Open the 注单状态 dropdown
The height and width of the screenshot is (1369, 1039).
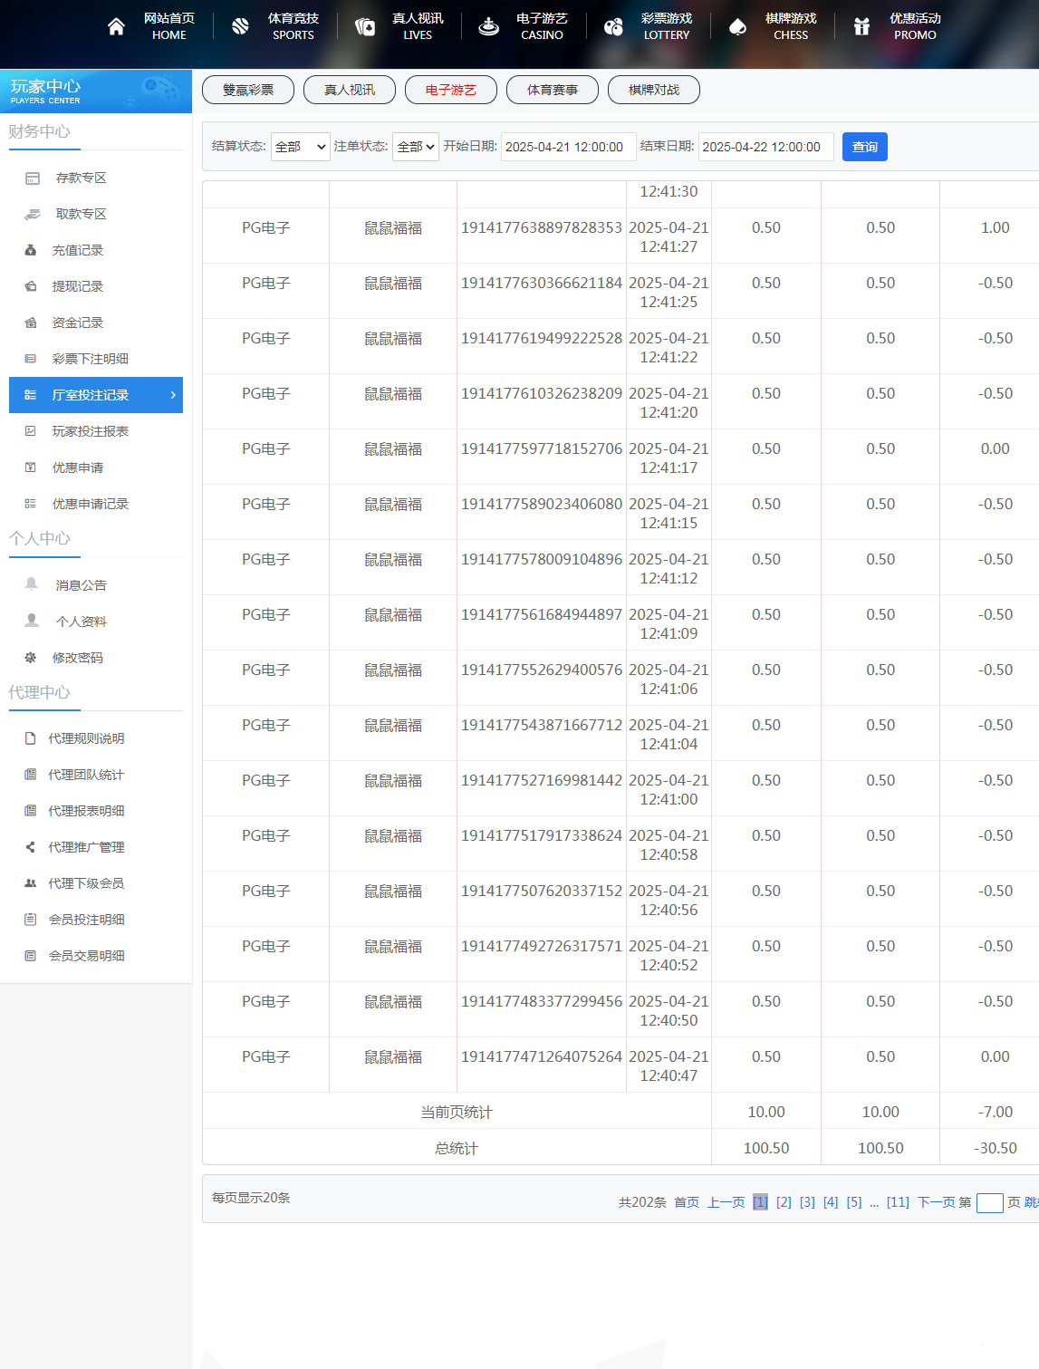(415, 147)
